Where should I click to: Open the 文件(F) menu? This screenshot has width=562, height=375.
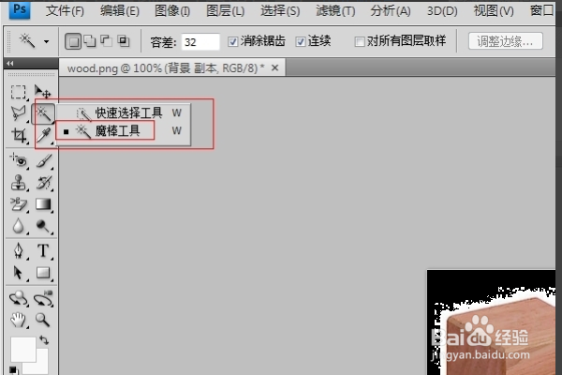[65, 11]
